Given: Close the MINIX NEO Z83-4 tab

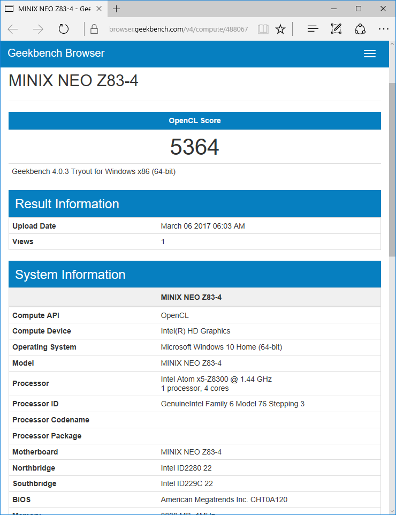Looking at the screenshot, I should 99,9.
